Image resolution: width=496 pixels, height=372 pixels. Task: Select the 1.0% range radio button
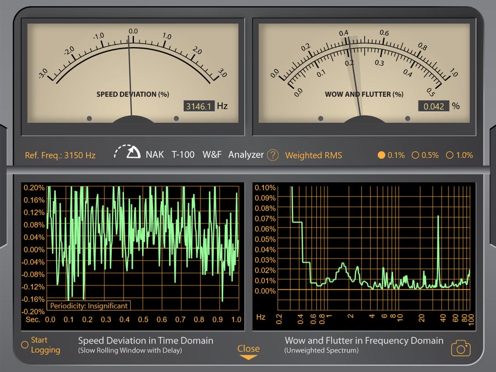coord(449,155)
